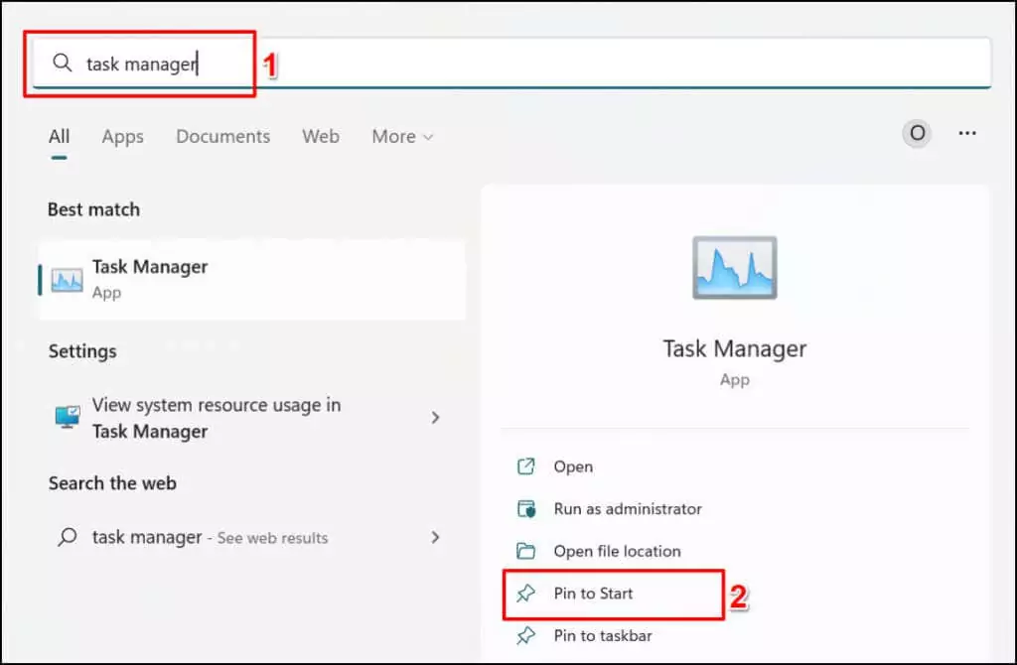Choose Pin to Start
Image resolution: width=1017 pixels, height=665 pixels.
coord(593,594)
